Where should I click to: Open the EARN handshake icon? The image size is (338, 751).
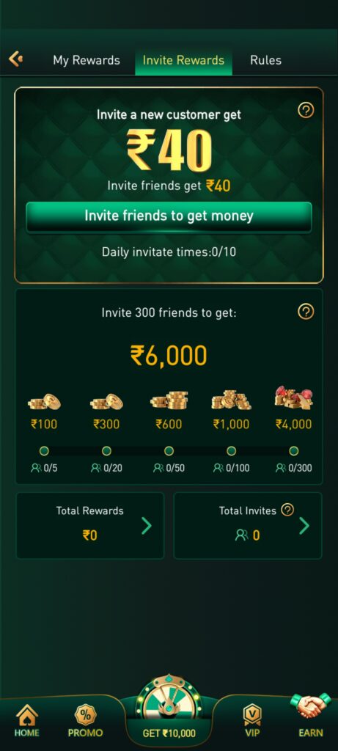[311, 715]
